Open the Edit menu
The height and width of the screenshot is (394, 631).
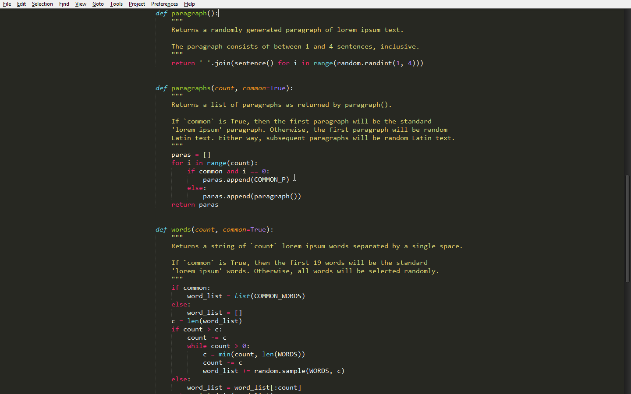point(21,4)
